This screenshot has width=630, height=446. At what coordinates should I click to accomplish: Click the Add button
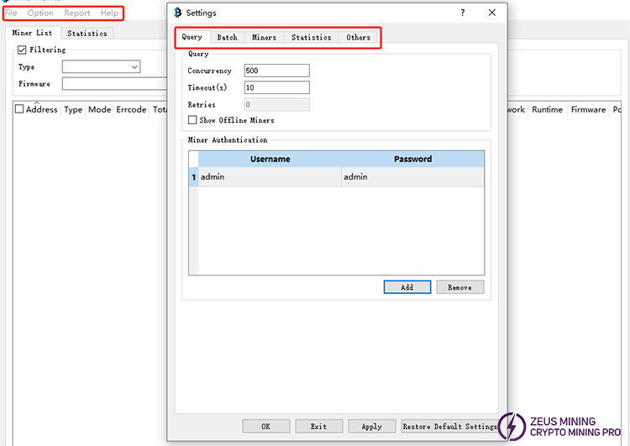(x=407, y=287)
